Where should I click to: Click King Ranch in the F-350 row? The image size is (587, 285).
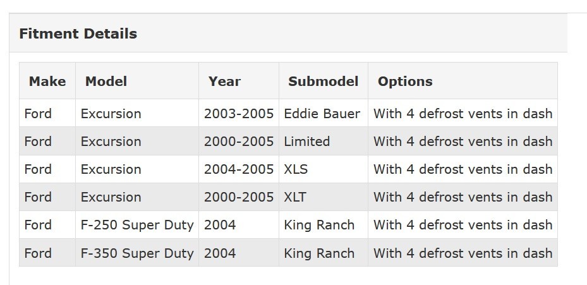(x=319, y=253)
